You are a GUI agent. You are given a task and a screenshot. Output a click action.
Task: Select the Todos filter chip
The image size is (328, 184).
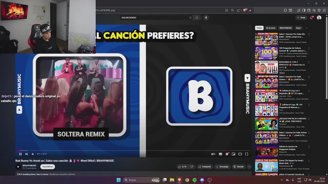[x=259, y=28]
